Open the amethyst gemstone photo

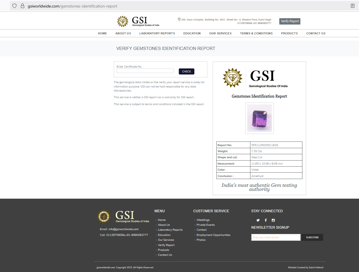click(x=259, y=118)
